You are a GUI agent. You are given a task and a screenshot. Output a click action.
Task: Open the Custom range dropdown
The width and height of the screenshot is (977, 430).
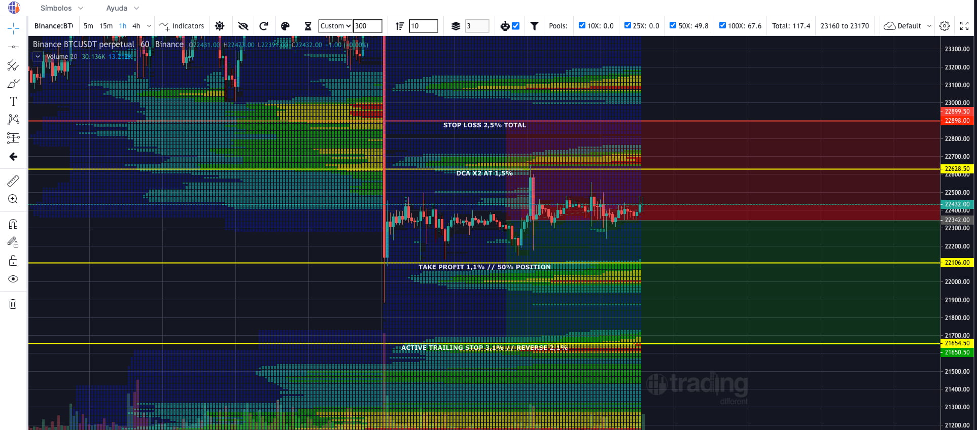pos(335,26)
